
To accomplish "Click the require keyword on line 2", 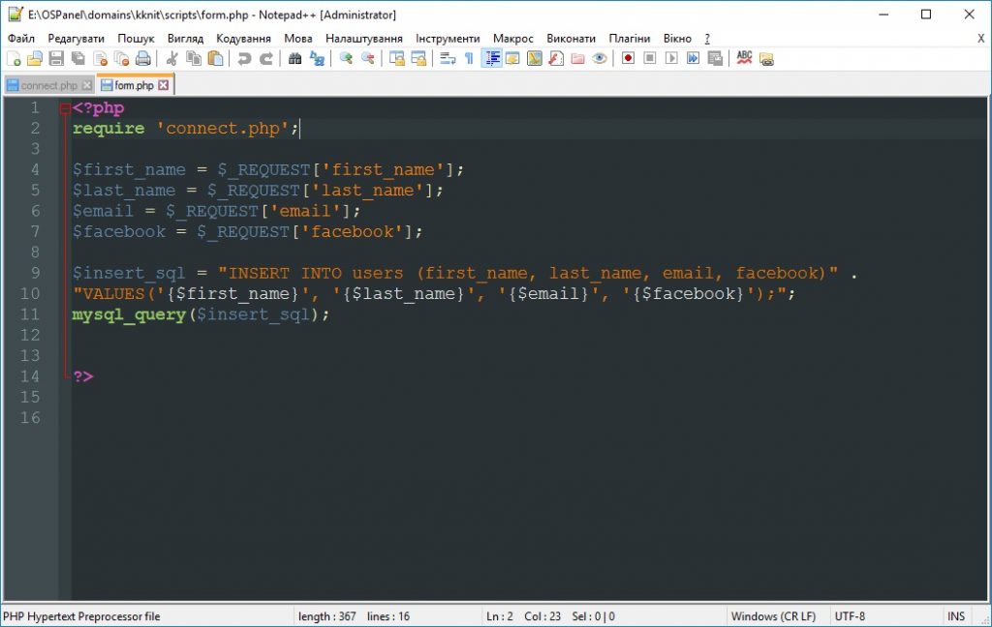I will 108,129.
